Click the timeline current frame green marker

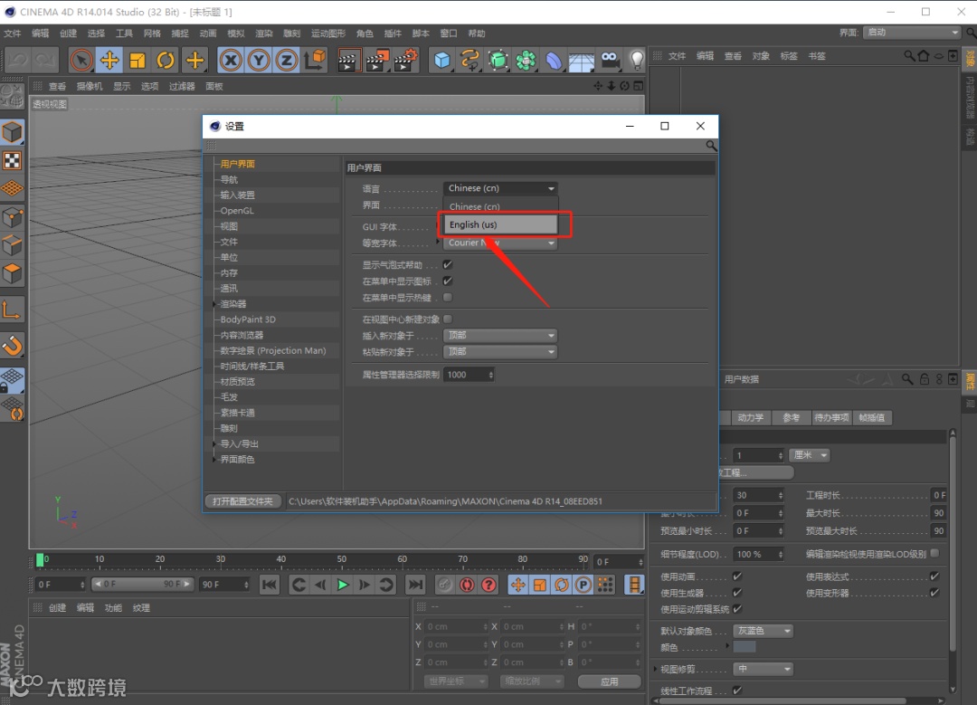(41, 560)
